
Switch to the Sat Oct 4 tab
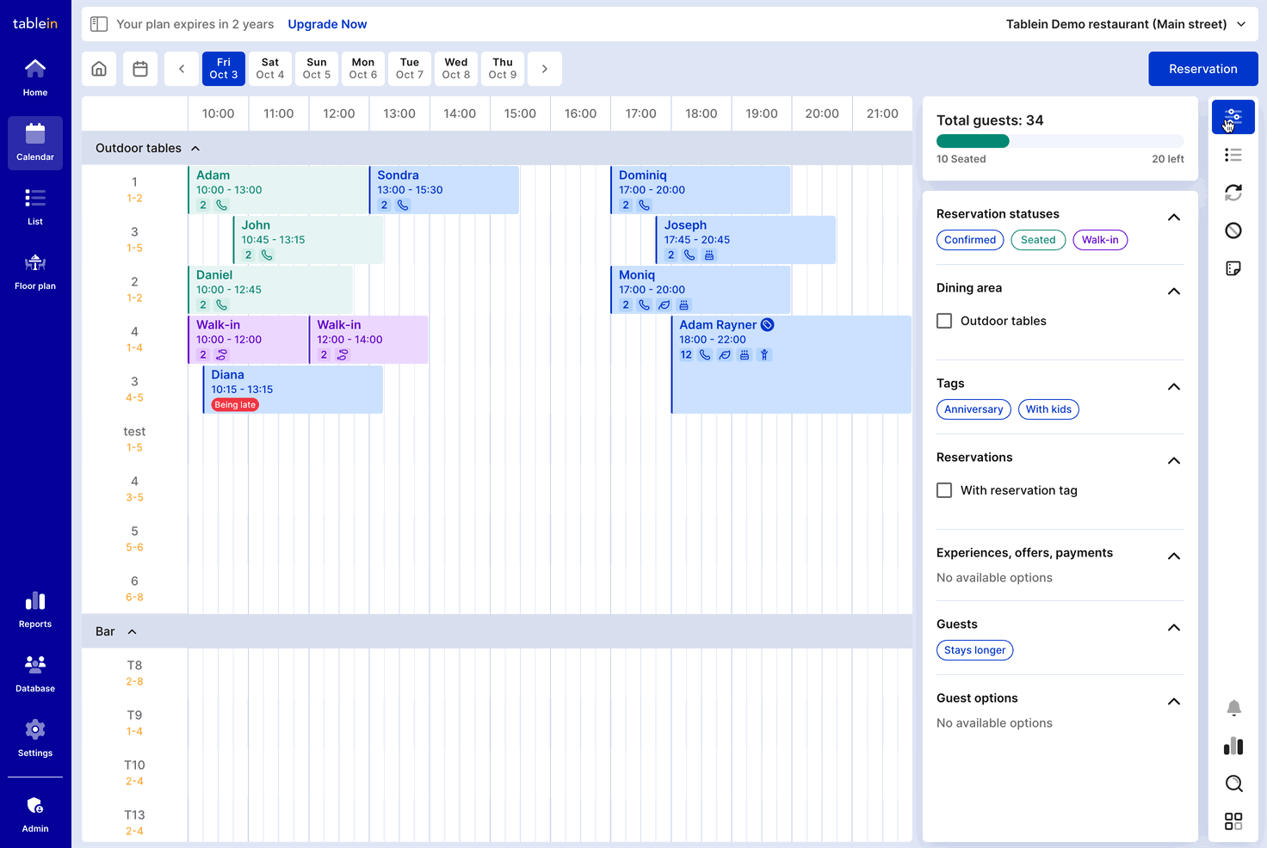coord(269,68)
